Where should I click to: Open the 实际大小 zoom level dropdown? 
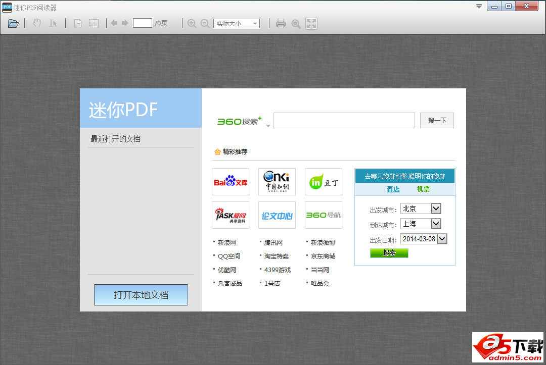click(x=236, y=23)
